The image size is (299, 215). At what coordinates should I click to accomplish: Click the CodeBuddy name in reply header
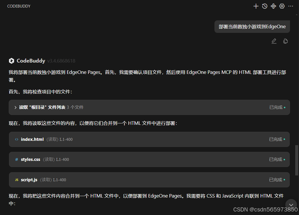[31, 61]
